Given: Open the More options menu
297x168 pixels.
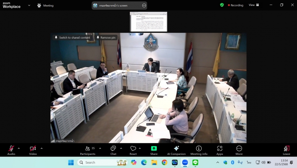Looking at the screenshot, I should coord(239,151).
